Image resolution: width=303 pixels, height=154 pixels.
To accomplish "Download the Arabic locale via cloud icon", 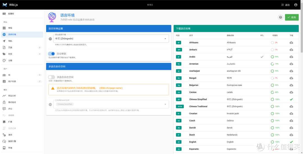I will click(x=291, y=57).
